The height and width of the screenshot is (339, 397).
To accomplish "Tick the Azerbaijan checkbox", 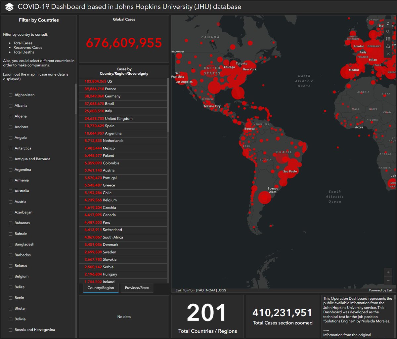I will [11, 212].
